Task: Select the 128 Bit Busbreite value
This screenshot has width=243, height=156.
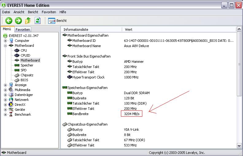Action: pyautogui.click(x=129, y=98)
